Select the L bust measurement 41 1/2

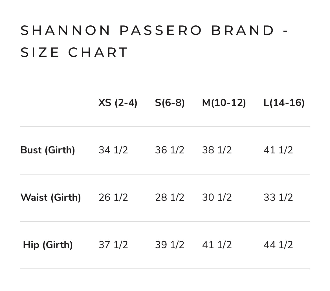point(278,150)
